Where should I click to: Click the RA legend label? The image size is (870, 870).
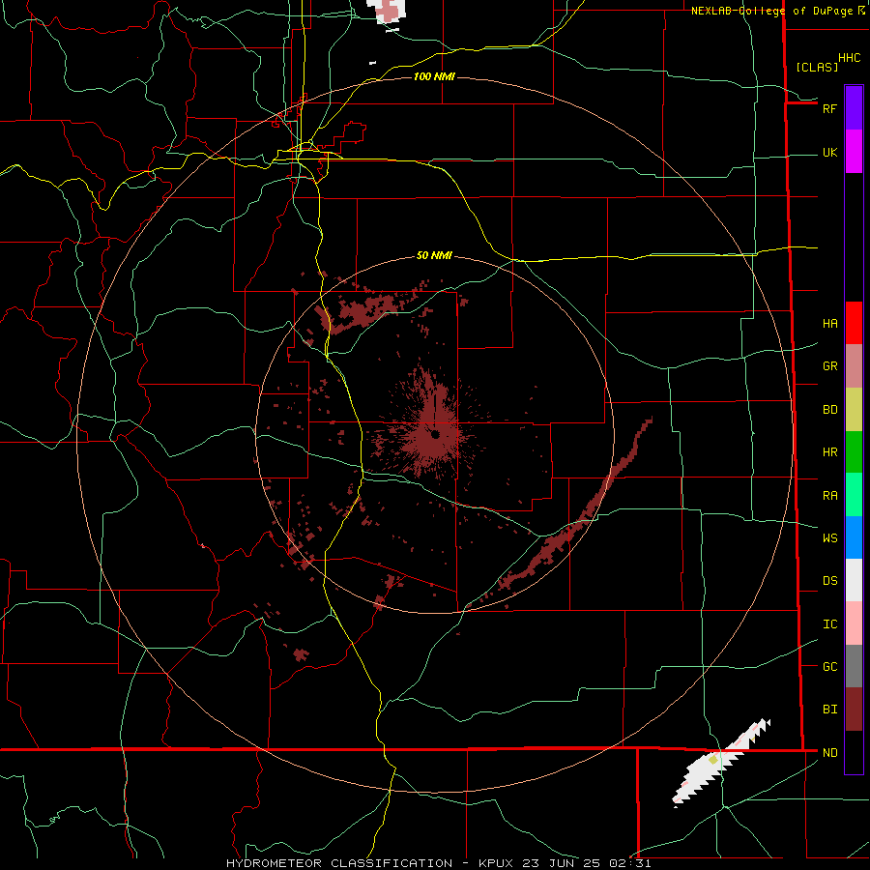tap(829, 496)
